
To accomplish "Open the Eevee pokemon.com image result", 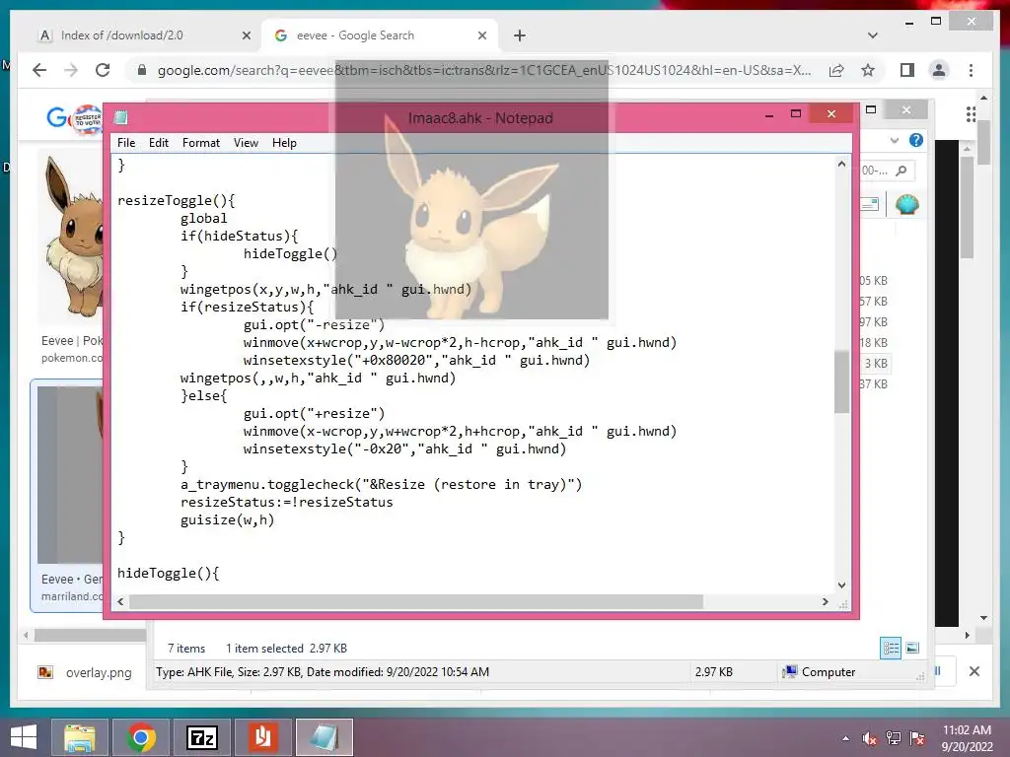I will (70, 239).
